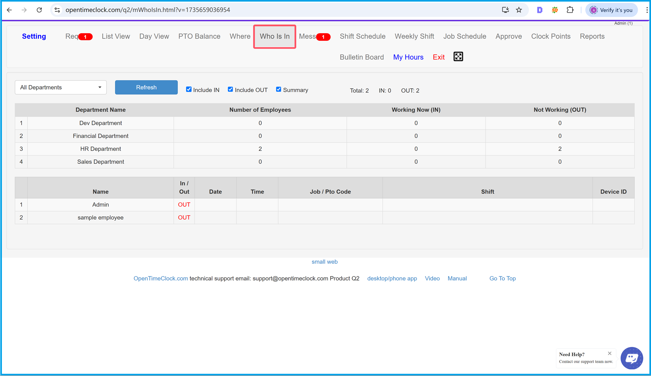651x376 pixels.
Task: Open the Approve tab
Action: pos(509,36)
